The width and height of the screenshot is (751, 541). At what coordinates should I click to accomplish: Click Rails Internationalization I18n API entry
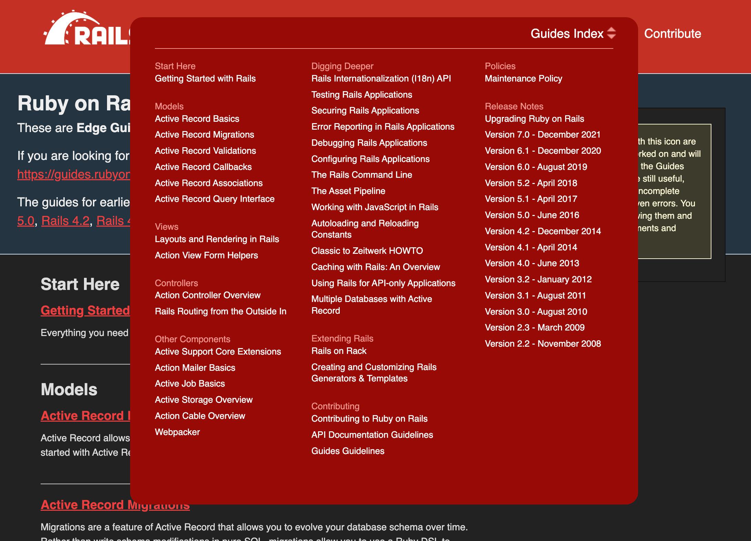[x=381, y=77]
